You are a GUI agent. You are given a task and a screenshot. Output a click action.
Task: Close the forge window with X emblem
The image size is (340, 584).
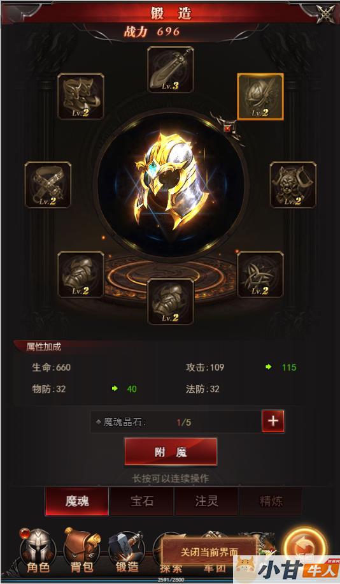pos(325,13)
